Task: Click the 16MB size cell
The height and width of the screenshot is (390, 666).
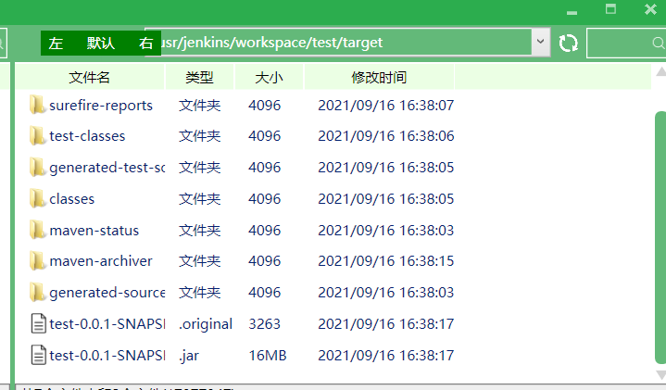Action: [x=268, y=355]
